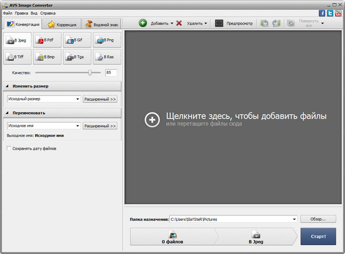This screenshot has height=254, width=345.
Task: Click the quality value field showing 85
Action: [x=111, y=73]
